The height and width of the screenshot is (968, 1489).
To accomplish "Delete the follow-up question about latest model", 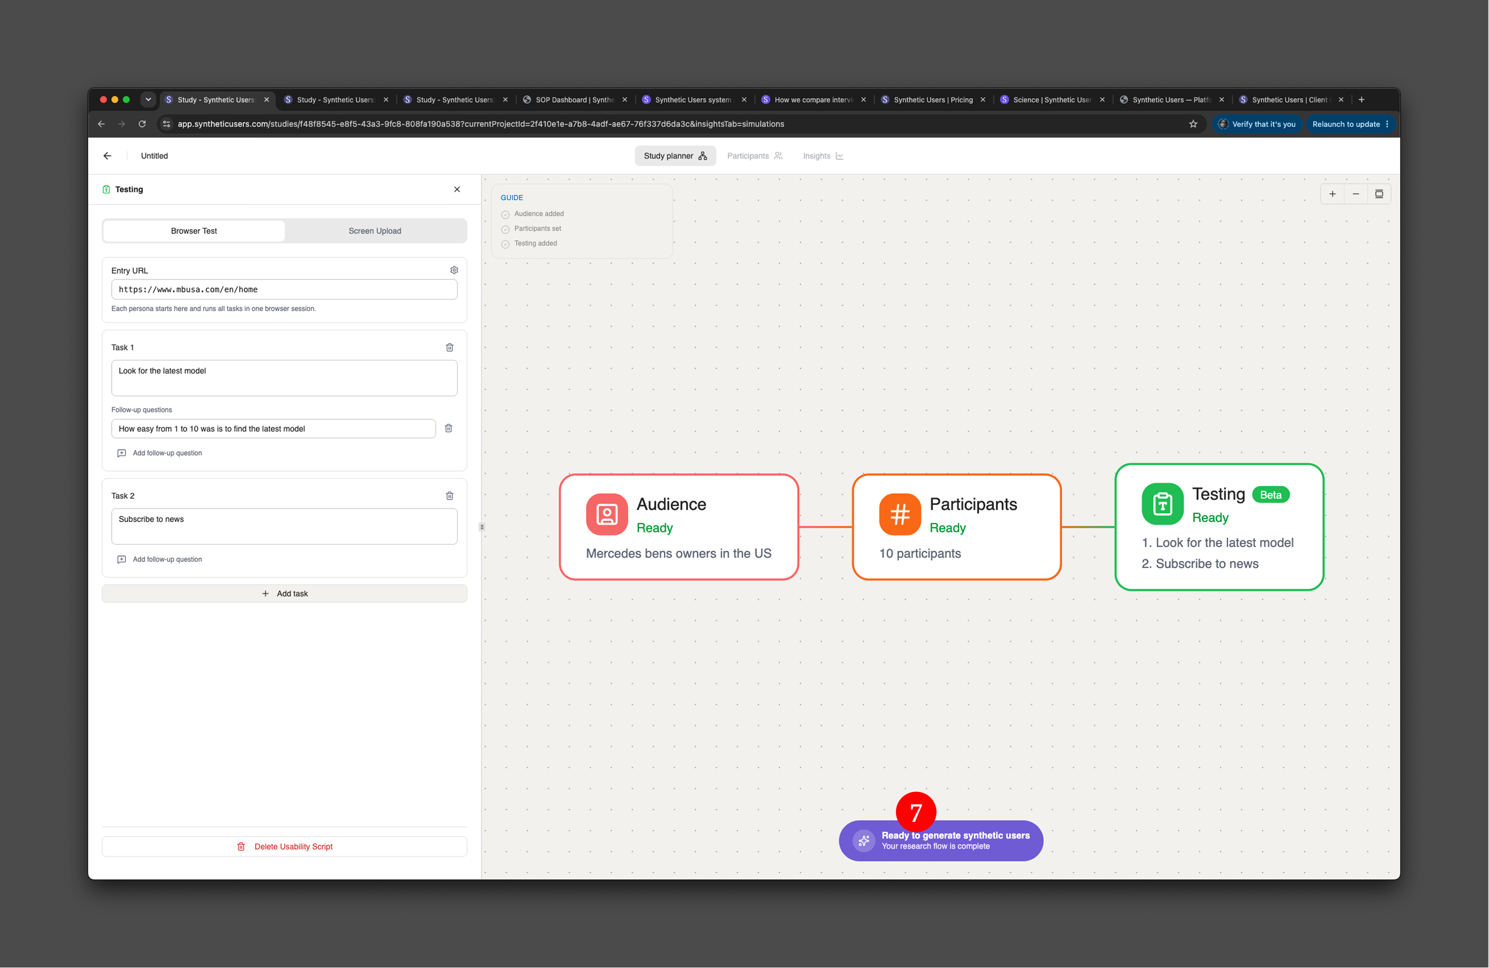I will coord(449,428).
